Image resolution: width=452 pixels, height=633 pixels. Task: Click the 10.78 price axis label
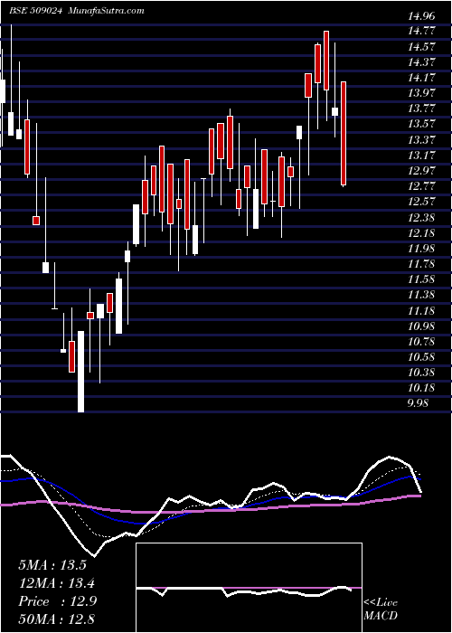click(x=421, y=342)
